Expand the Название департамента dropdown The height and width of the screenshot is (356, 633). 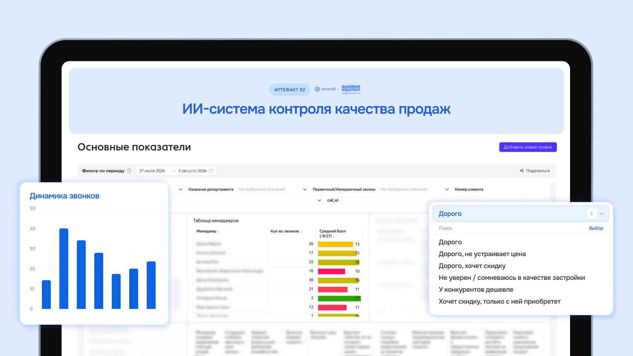(272, 189)
